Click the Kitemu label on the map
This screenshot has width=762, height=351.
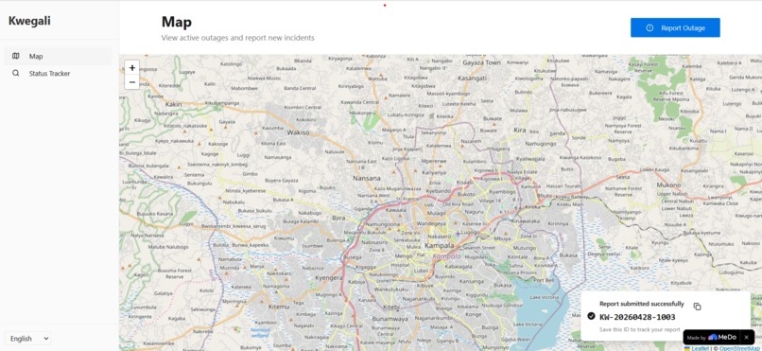click(279, 307)
